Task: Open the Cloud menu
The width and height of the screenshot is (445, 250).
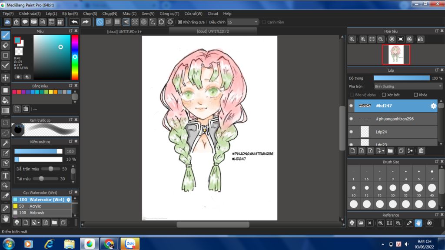Action: point(213,13)
